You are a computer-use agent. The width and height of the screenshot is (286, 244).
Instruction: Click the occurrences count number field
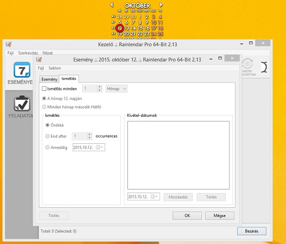[79, 136]
